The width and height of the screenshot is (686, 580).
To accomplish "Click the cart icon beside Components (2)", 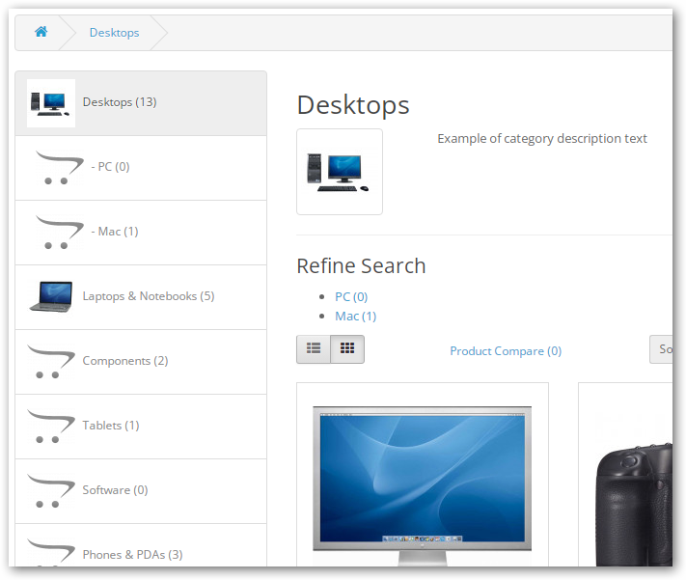I will tap(51, 362).
